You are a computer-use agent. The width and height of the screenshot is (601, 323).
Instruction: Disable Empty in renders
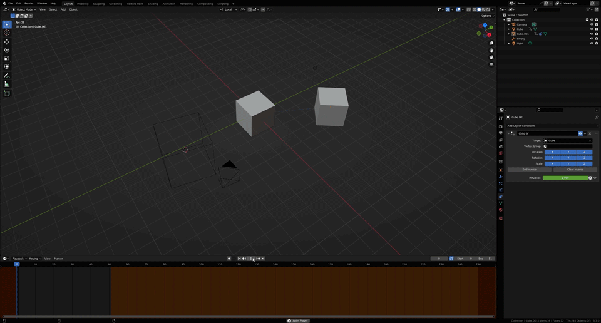(597, 39)
